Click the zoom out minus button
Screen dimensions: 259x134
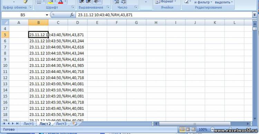tap(212, 129)
